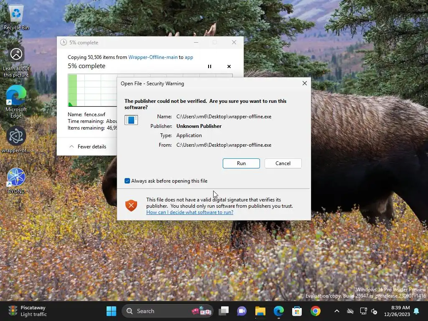
Task: Close the 5% complete copy window
Action: click(x=234, y=42)
